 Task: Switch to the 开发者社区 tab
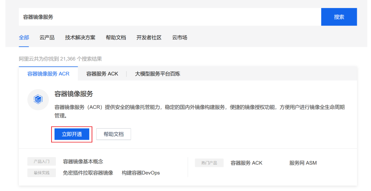pos(149,38)
